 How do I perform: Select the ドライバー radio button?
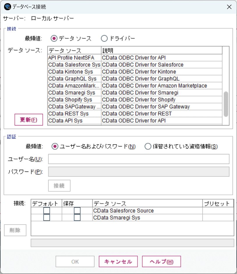[104, 38]
